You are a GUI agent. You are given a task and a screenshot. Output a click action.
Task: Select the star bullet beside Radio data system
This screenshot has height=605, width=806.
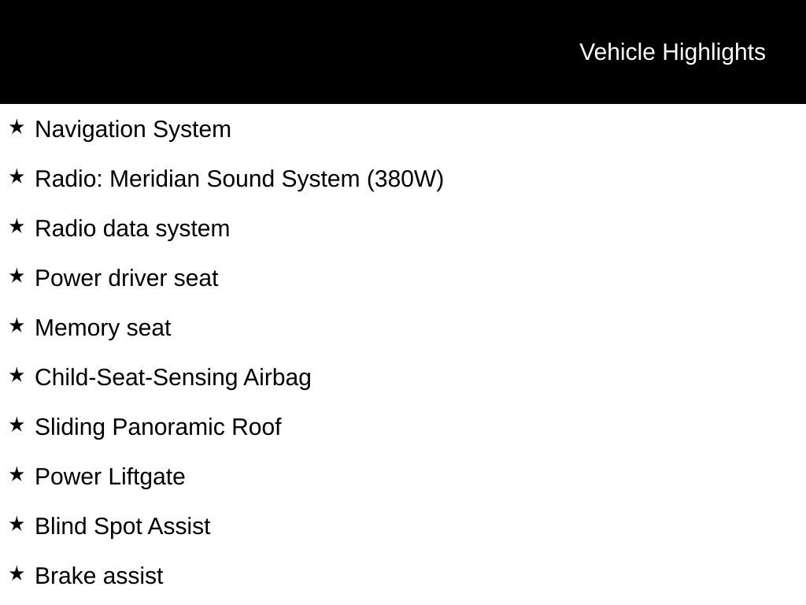coord(17,226)
